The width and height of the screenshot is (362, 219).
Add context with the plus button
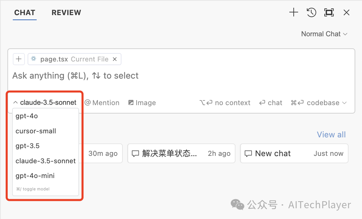pos(19,59)
